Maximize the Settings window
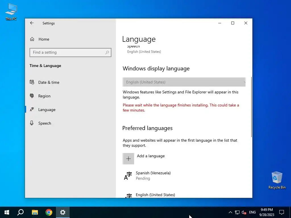 (233, 23)
